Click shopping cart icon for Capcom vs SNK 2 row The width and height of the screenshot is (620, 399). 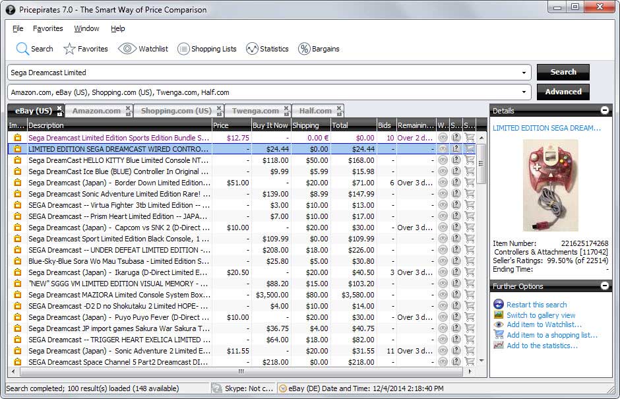[x=470, y=228]
